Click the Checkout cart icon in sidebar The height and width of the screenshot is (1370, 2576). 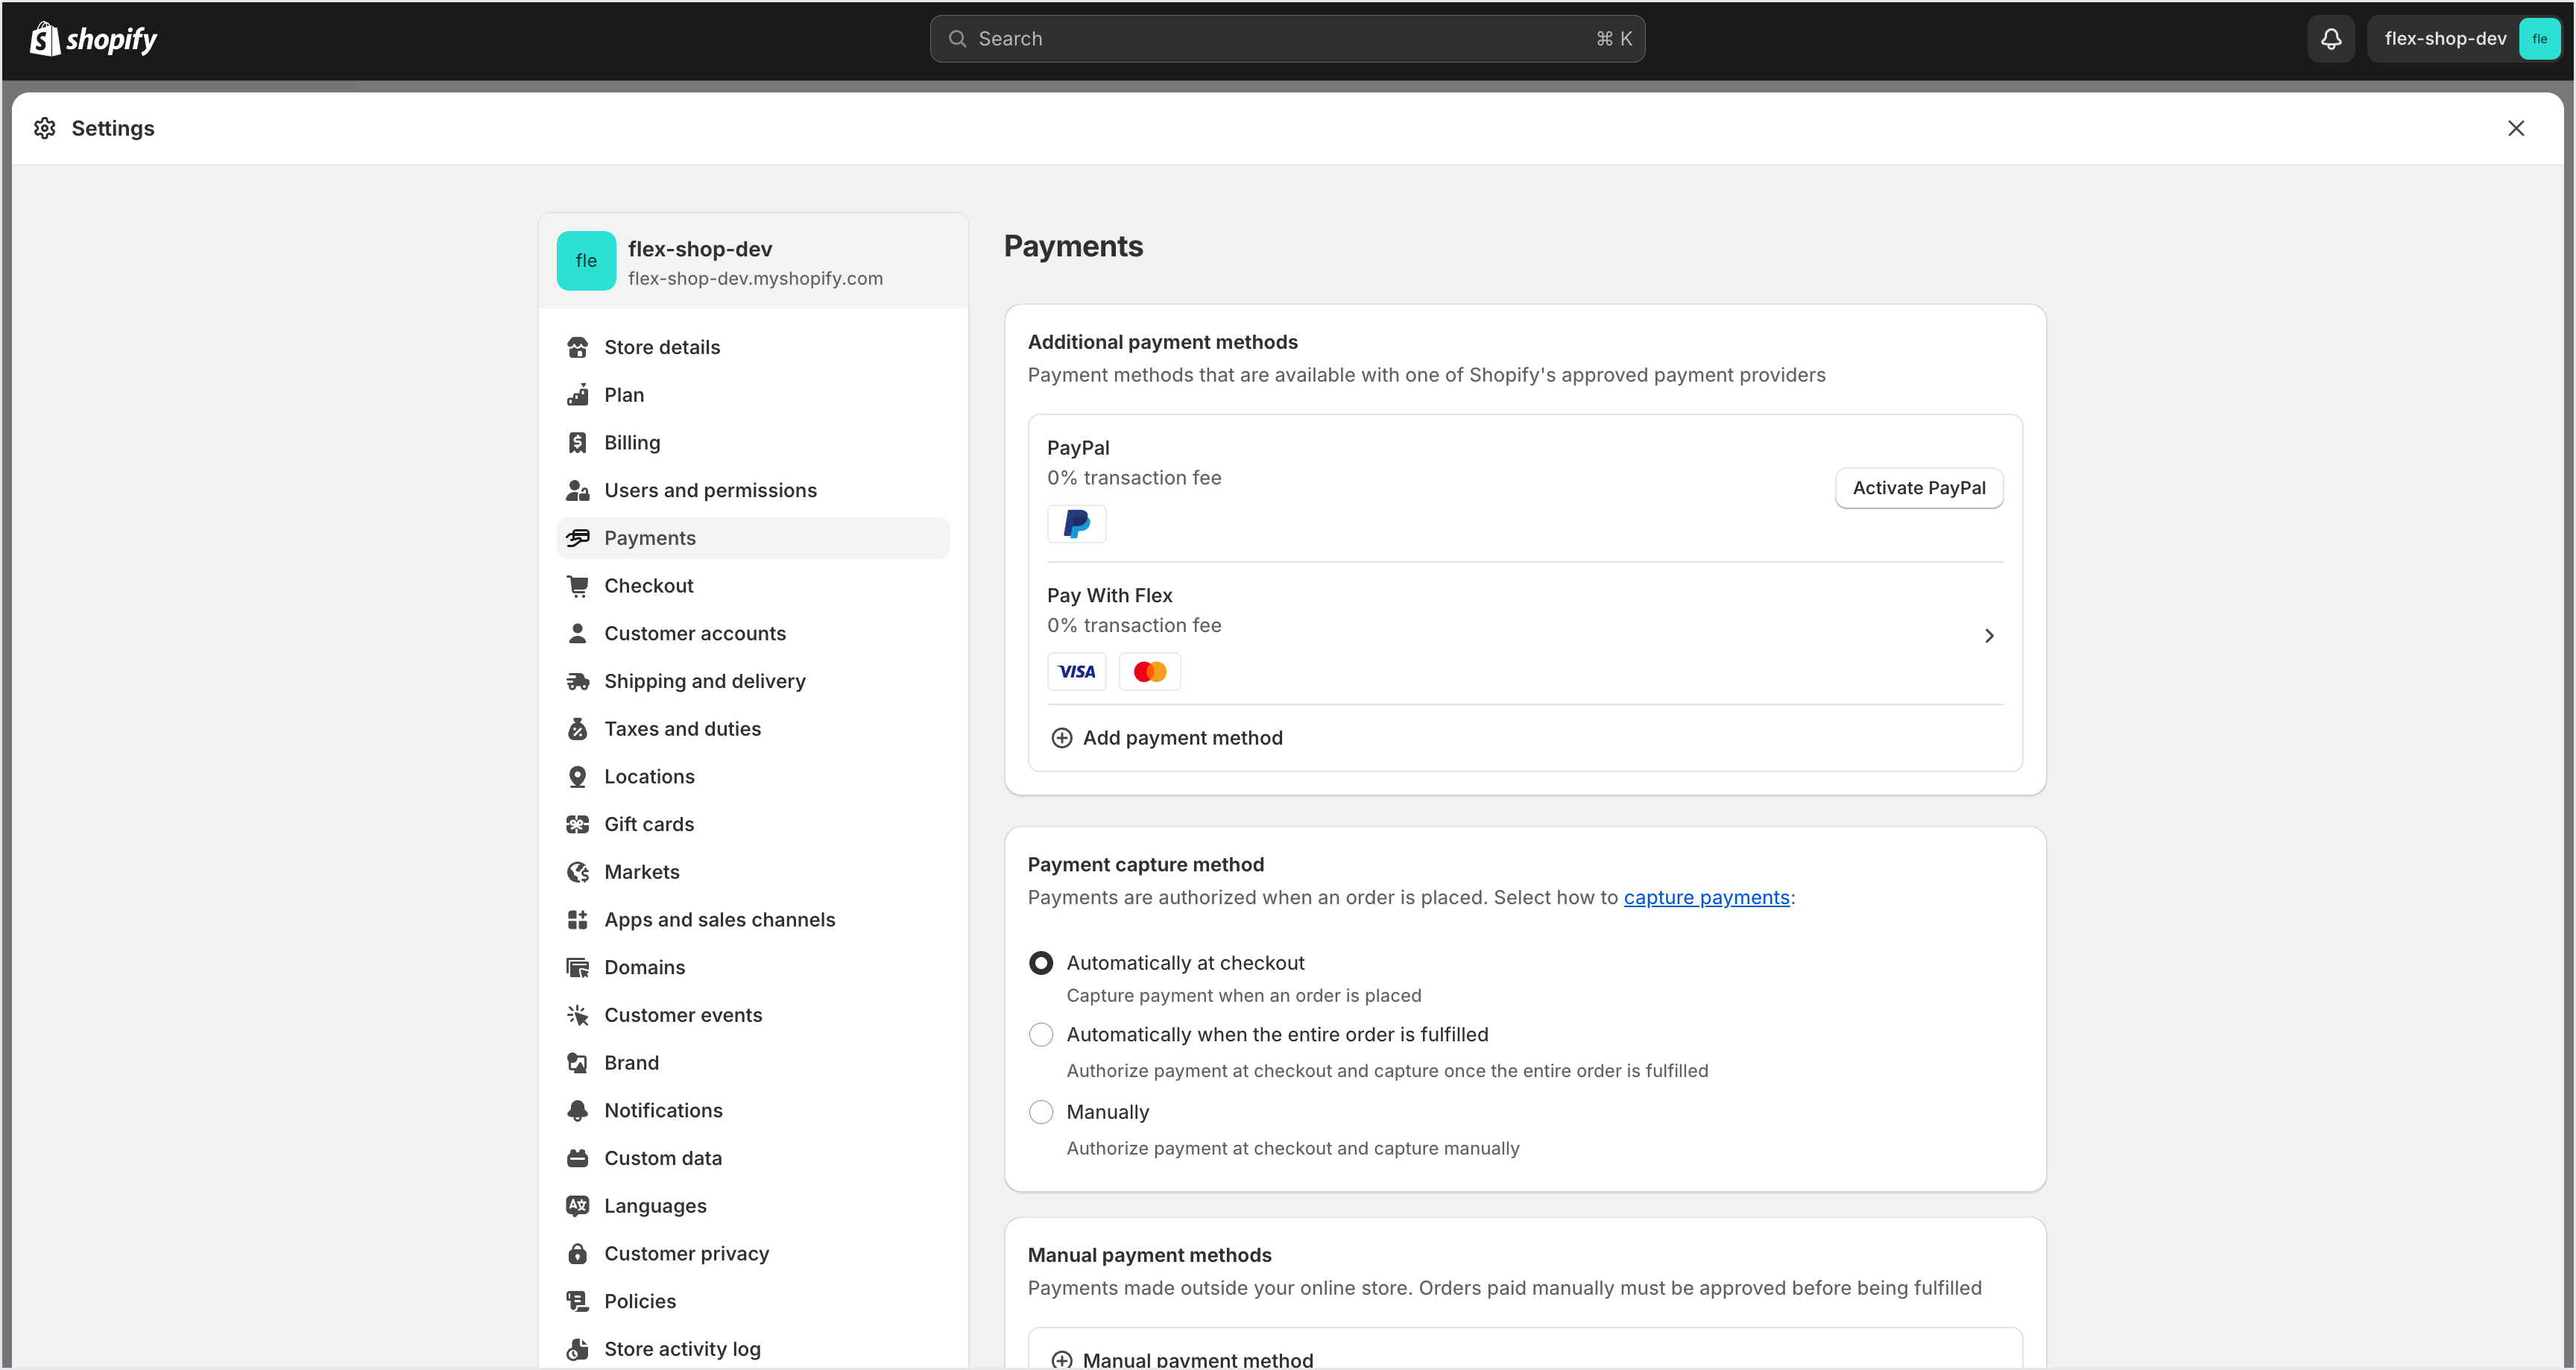pos(578,586)
